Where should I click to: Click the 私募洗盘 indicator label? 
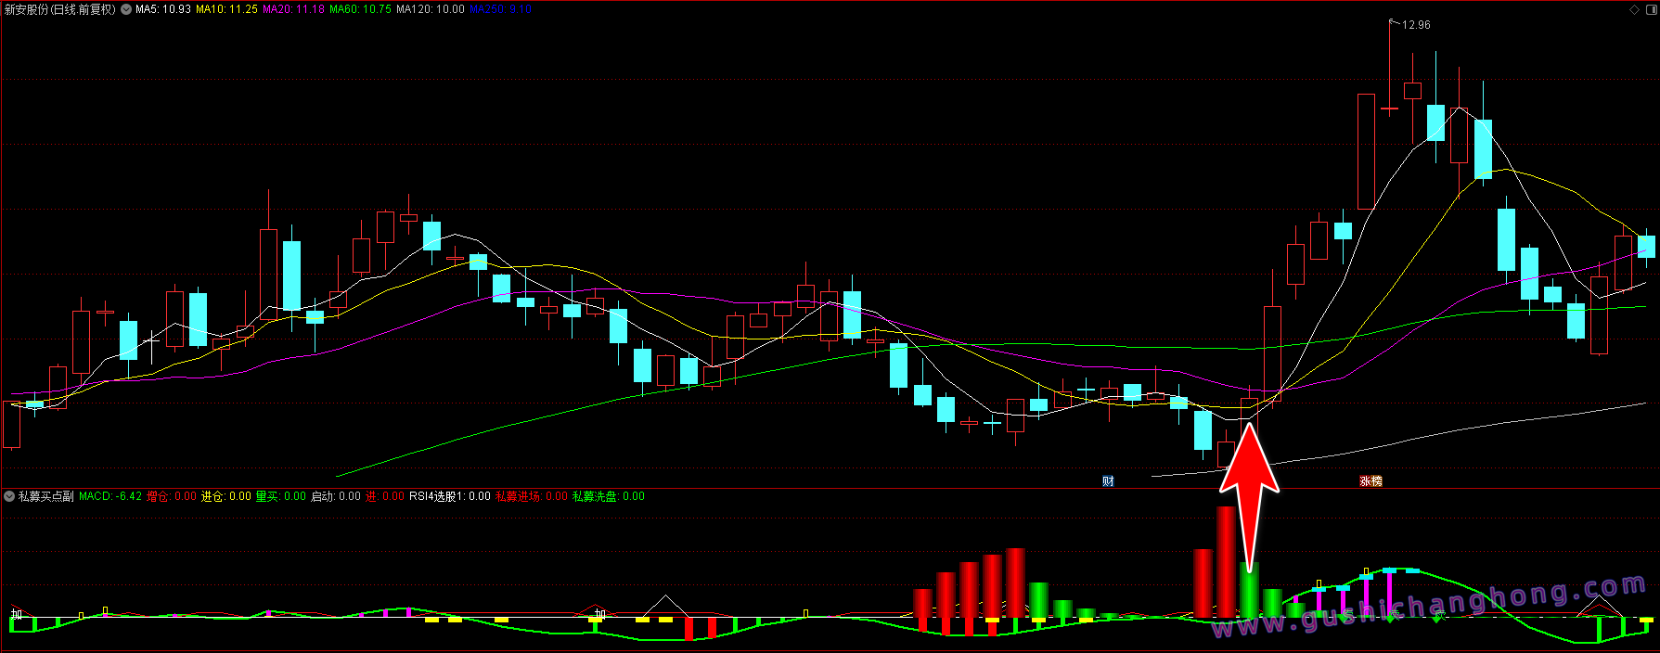pyautogui.click(x=608, y=496)
